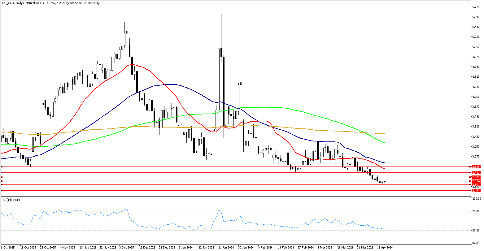The width and height of the screenshot is (484, 251).
Task: Click the 3 Dec 2025 date label
Action: (127, 248)
